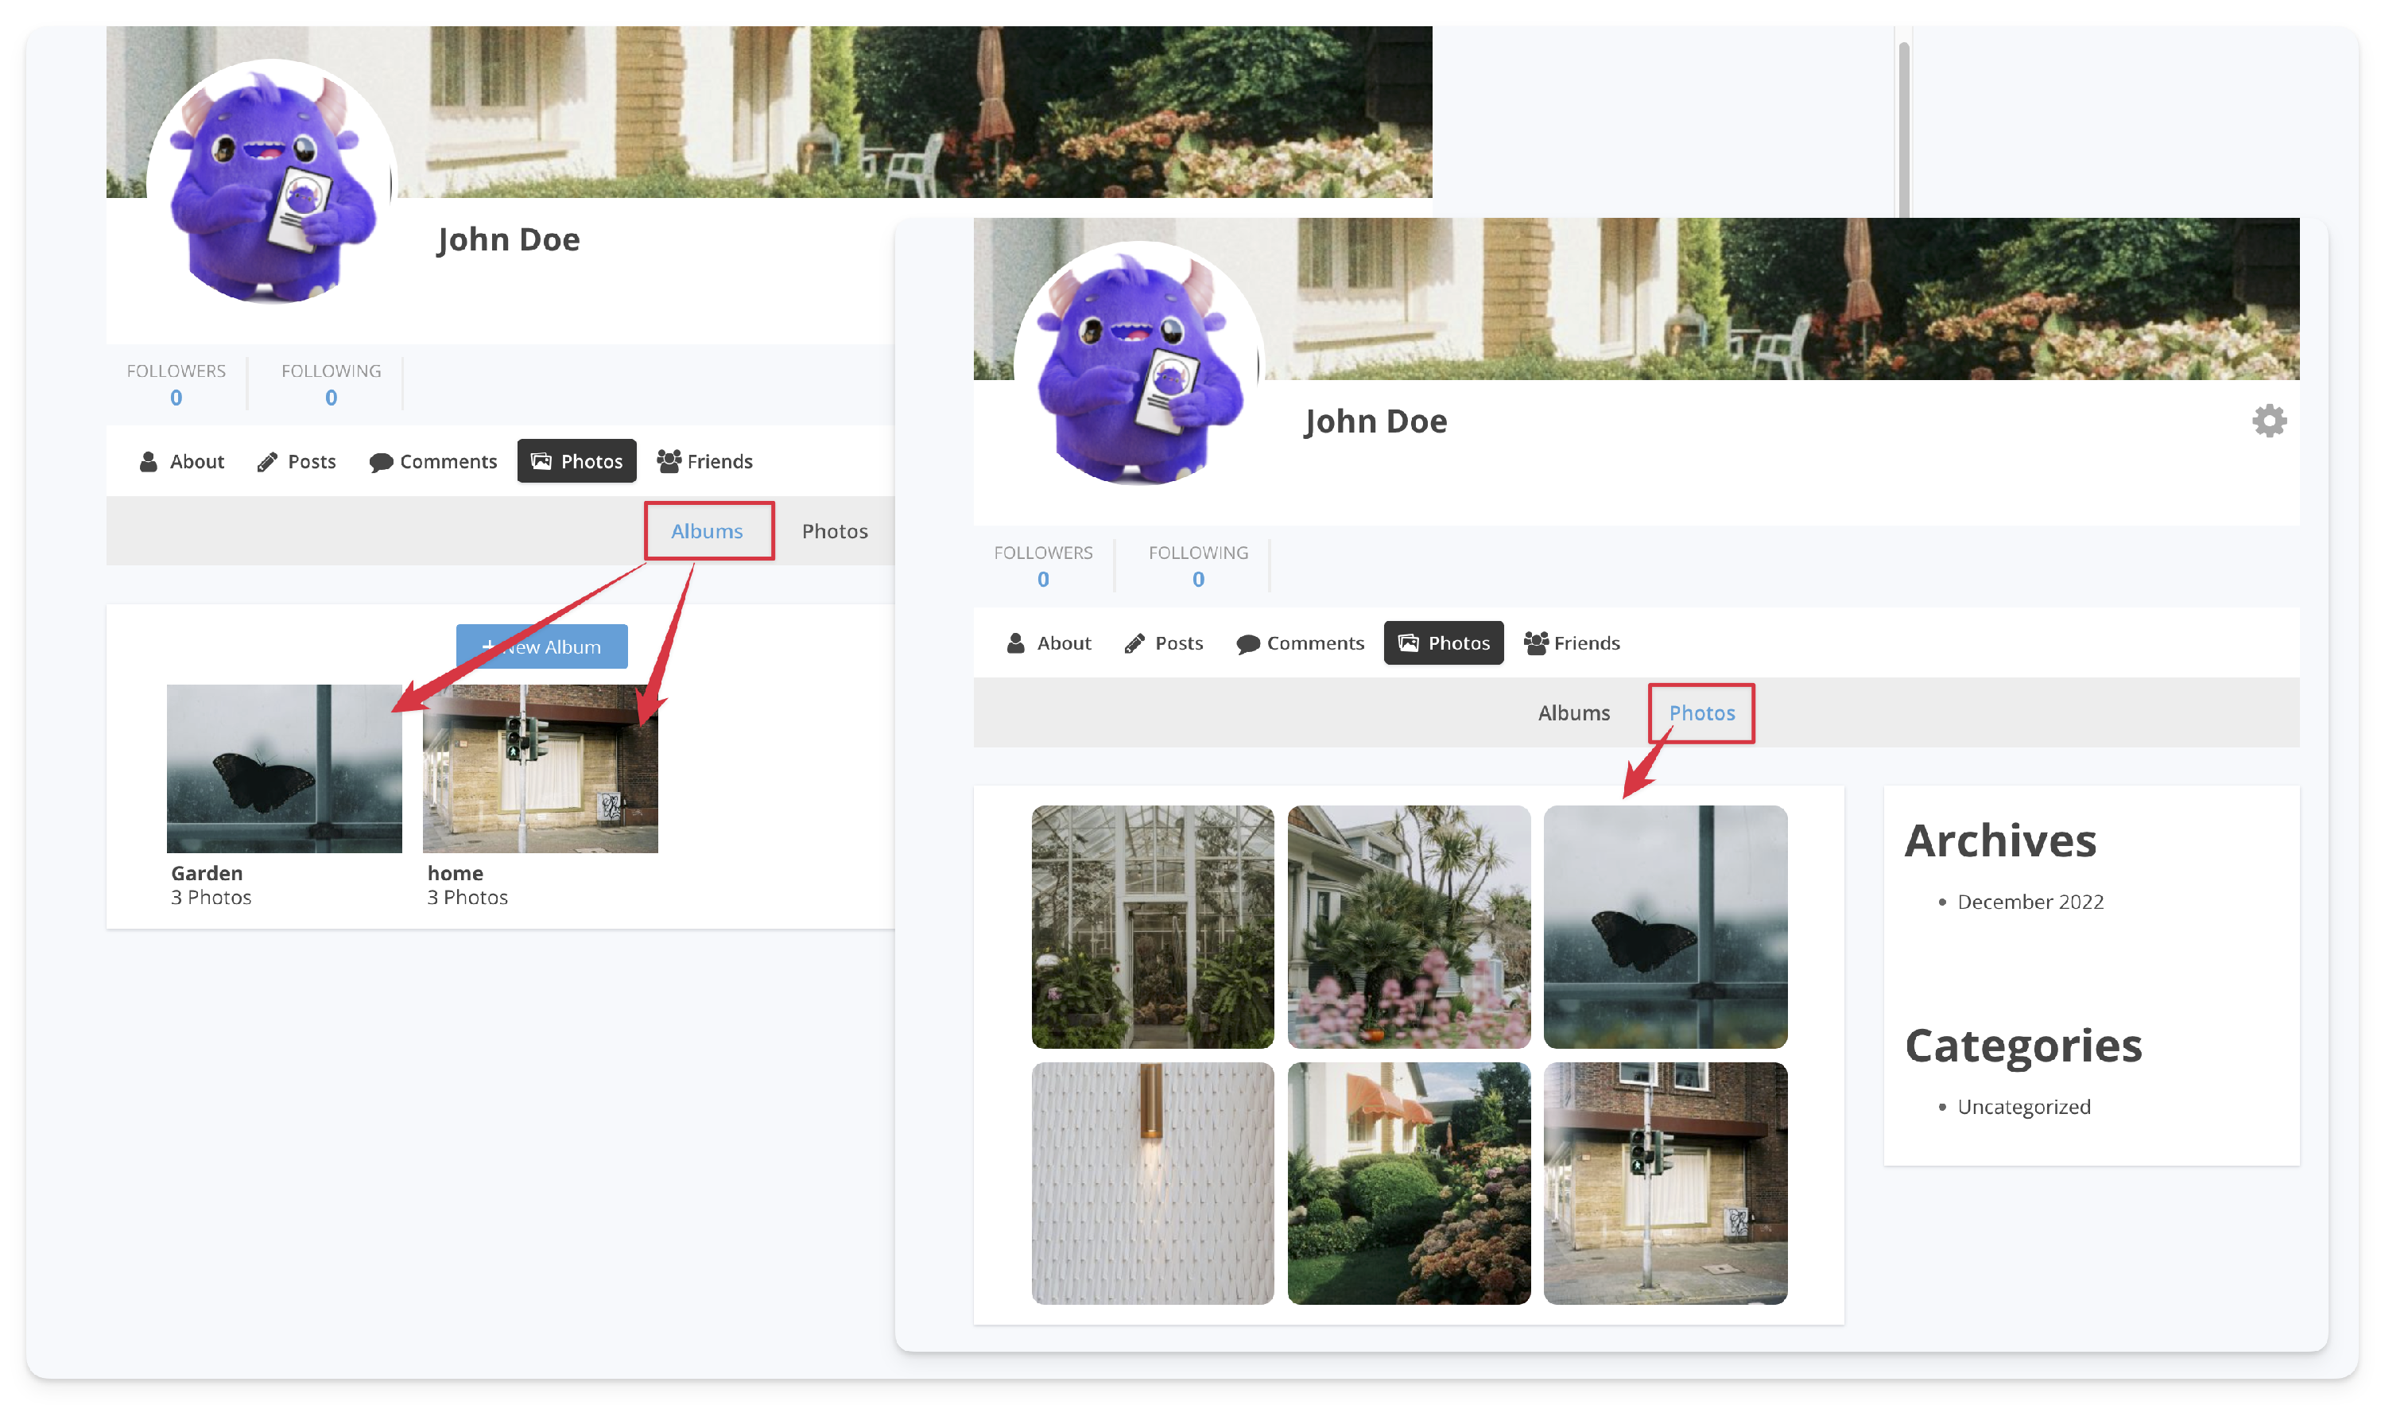Switch to Photos sub-tab in left profile
Viewport: 2385px width, 1405px height.
pyautogui.click(x=835, y=531)
